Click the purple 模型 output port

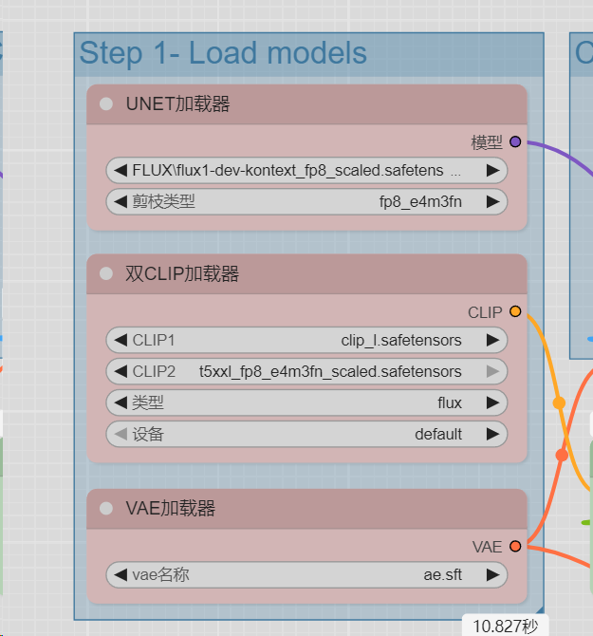[x=515, y=141]
